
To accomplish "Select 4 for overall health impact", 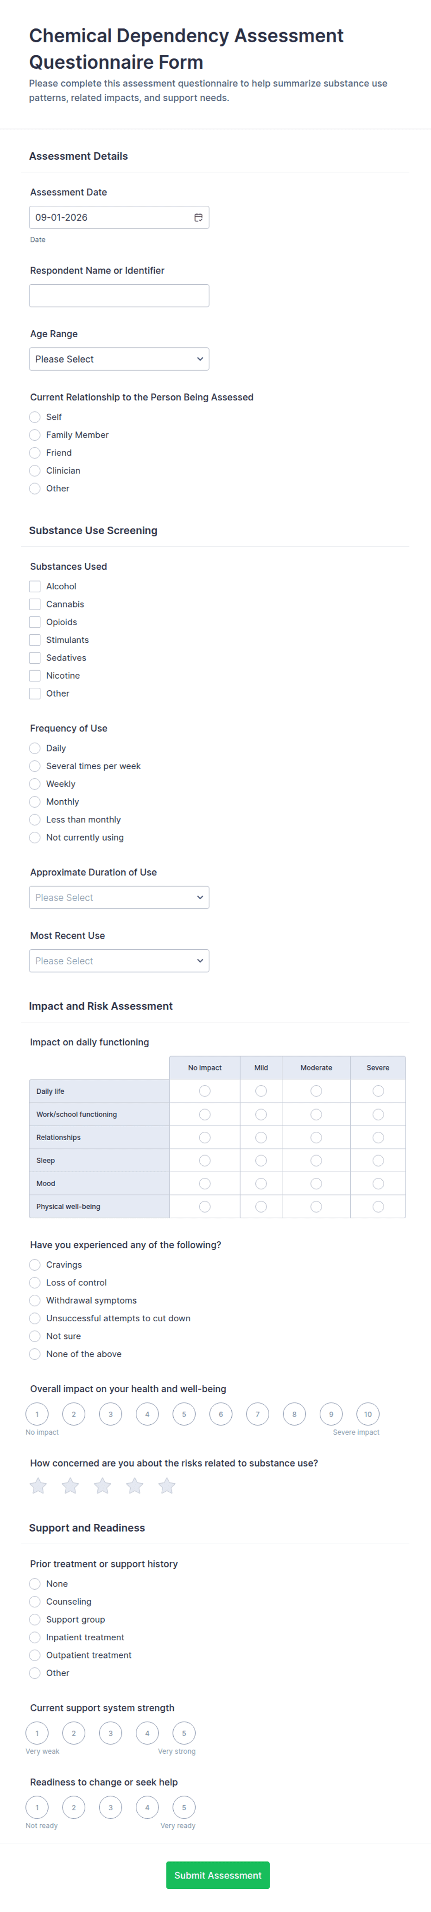I will tap(147, 1414).
